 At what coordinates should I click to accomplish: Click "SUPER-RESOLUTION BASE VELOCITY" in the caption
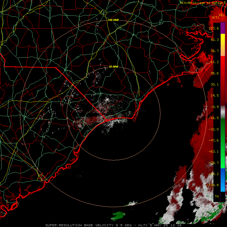(79, 225)
